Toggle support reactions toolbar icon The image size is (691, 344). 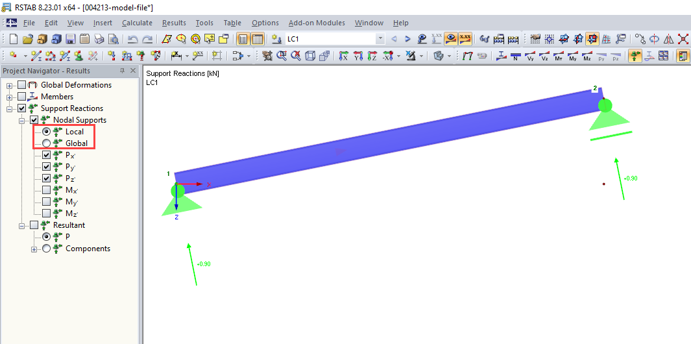[635, 56]
